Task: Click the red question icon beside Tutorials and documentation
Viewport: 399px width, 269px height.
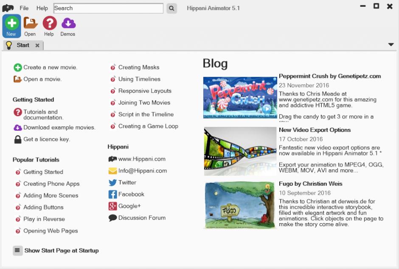Action: pyautogui.click(x=17, y=112)
